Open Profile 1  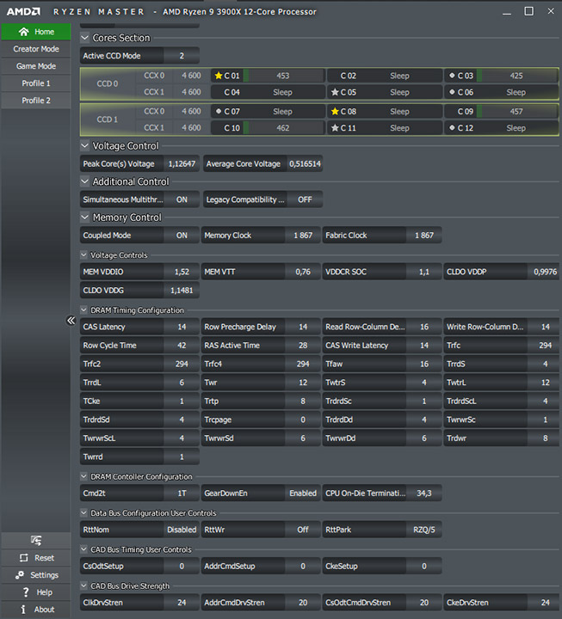tap(36, 83)
